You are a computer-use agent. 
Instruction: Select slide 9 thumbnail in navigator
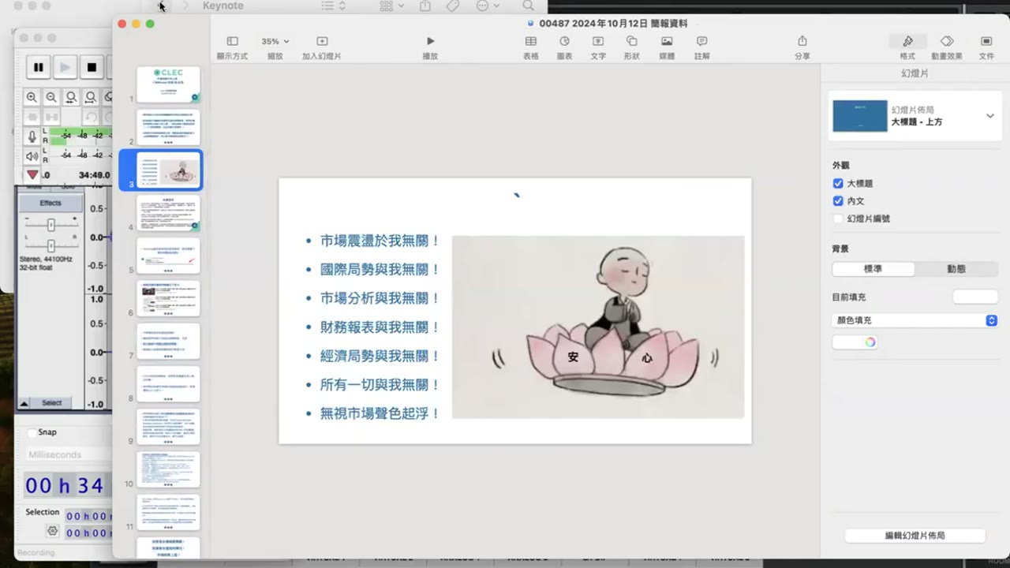tap(168, 426)
